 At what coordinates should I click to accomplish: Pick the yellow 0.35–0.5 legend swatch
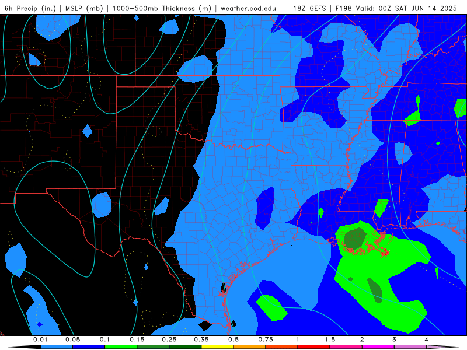(x=217, y=347)
